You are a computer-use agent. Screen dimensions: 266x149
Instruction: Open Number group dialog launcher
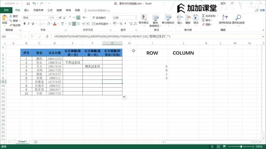[136, 30]
